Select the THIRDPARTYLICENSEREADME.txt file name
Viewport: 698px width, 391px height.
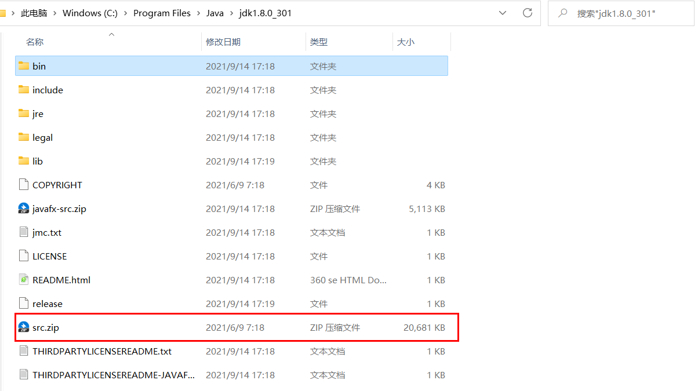pyautogui.click(x=102, y=351)
